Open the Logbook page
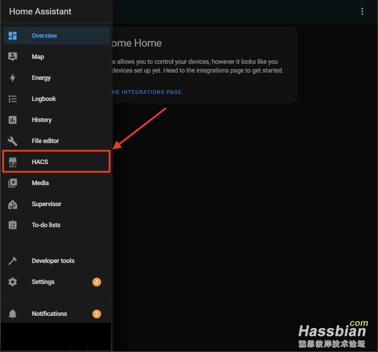Viewport: 378px width, 352px height. click(x=57, y=99)
